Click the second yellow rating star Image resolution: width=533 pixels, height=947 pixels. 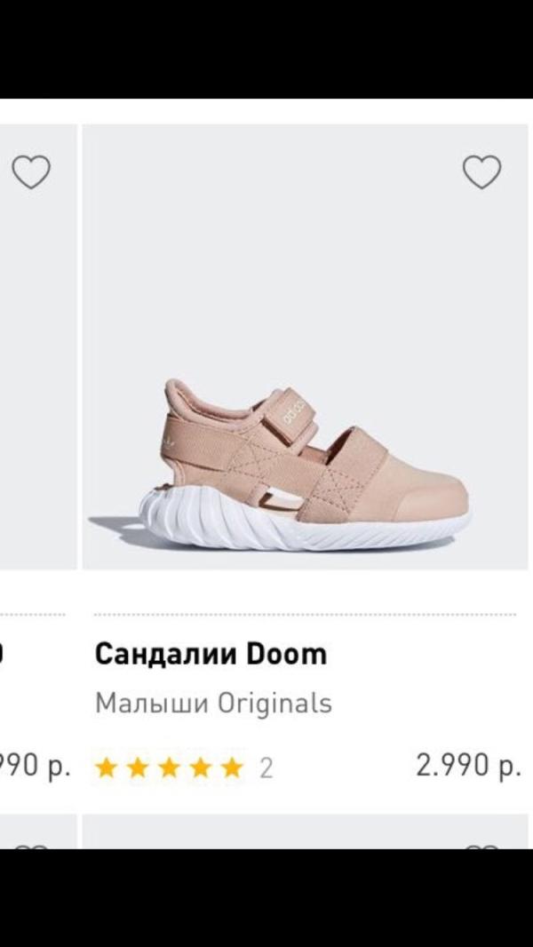click(138, 768)
